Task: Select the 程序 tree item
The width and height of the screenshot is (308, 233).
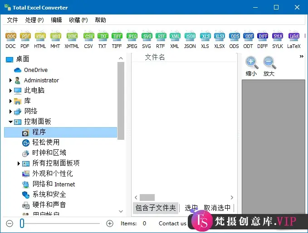Action: pos(60,132)
